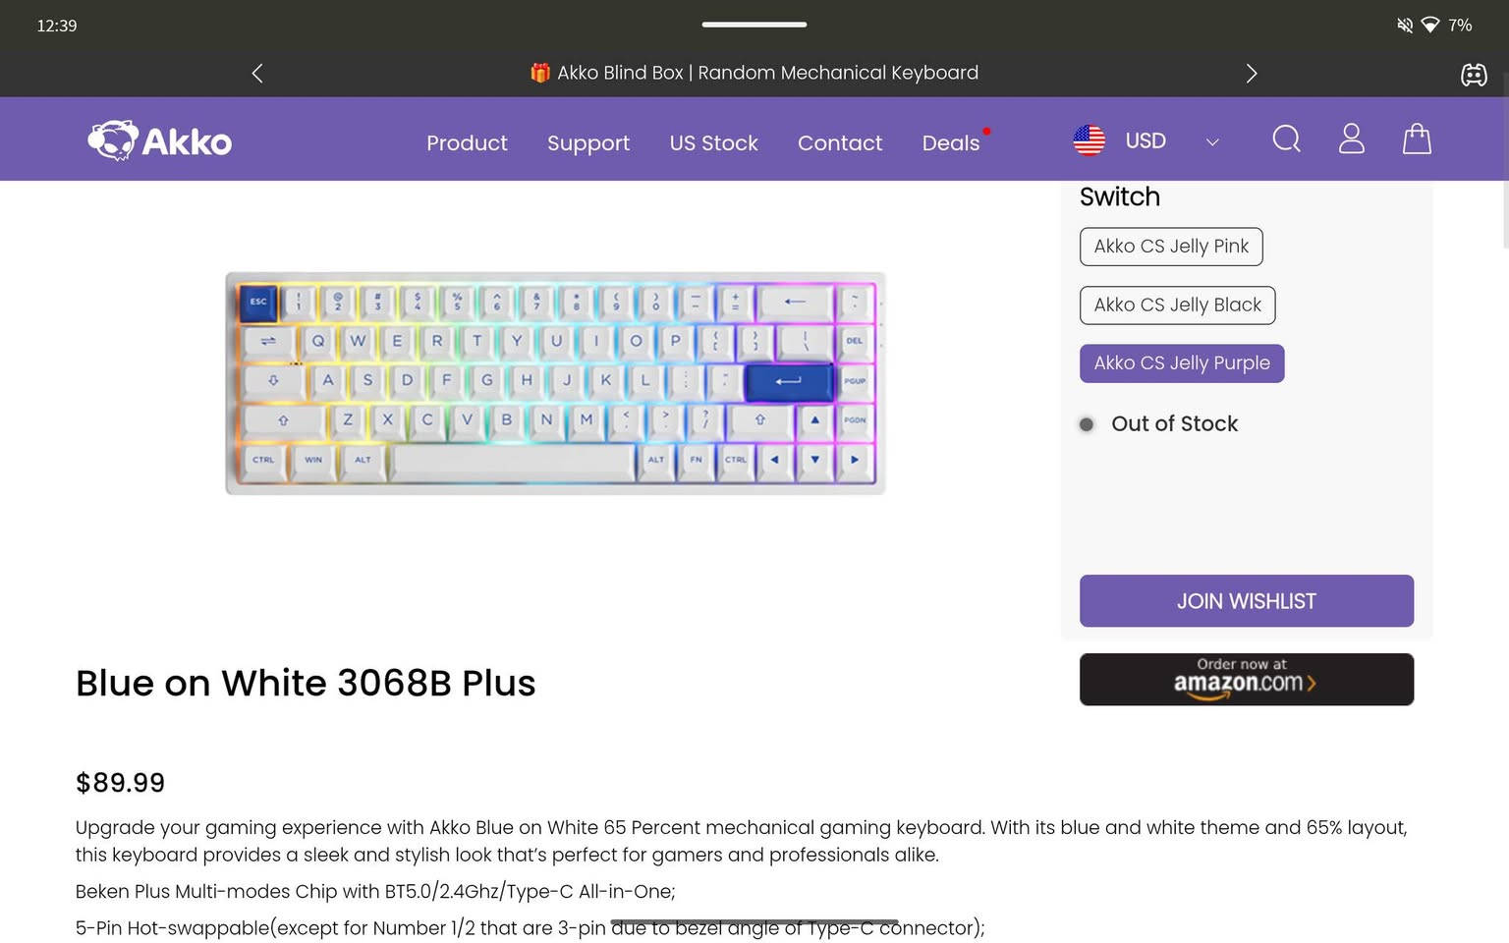Open the Product menu
Screen dimensions: 1509x943
(x=467, y=143)
